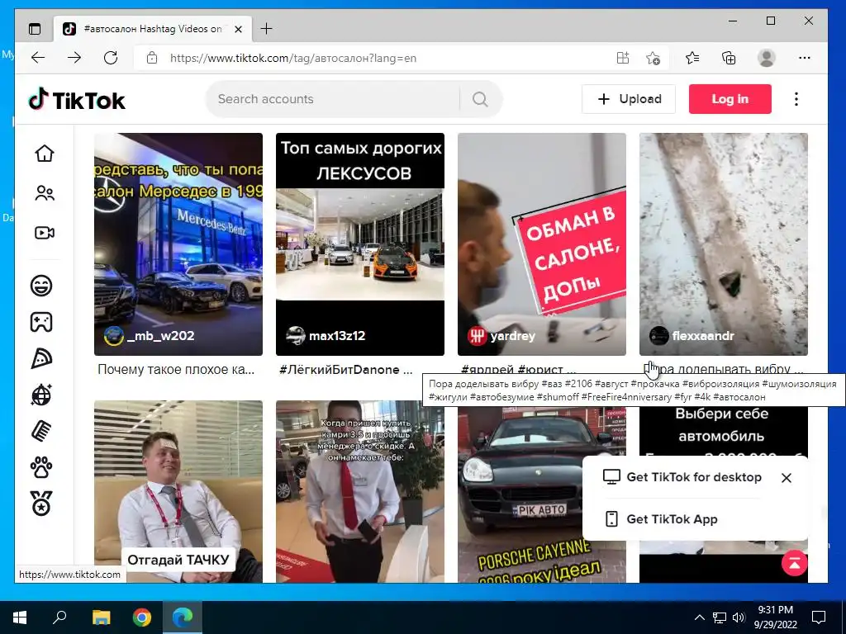Click the red Log in button
846x634 pixels.
click(730, 99)
